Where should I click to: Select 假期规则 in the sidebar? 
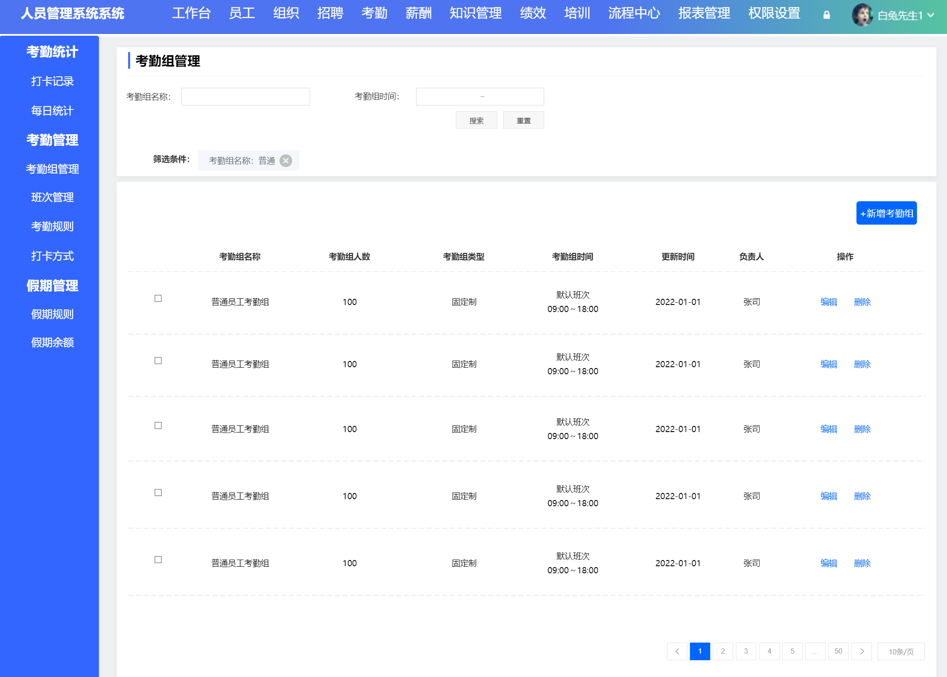coord(52,314)
